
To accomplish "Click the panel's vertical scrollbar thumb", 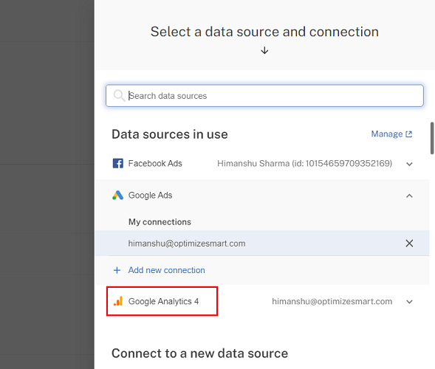I will (x=432, y=138).
